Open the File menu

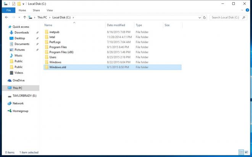click(x=8, y=10)
